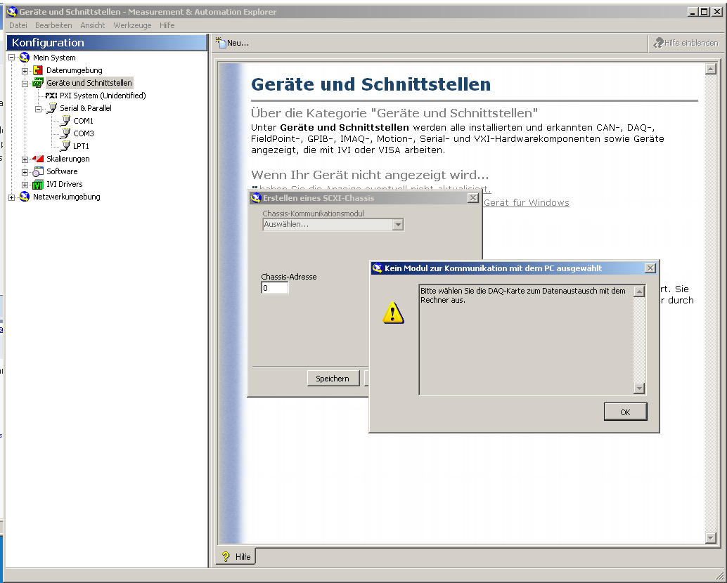Image resolution: width=727 pixels, height=583 pixels.
Task: Click the PXI icon in tree
Action: point(51,96)
